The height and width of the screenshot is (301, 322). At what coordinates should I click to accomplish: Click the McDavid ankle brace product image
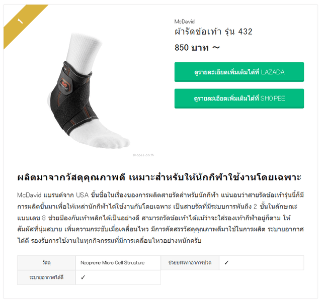tap(89, 90)
